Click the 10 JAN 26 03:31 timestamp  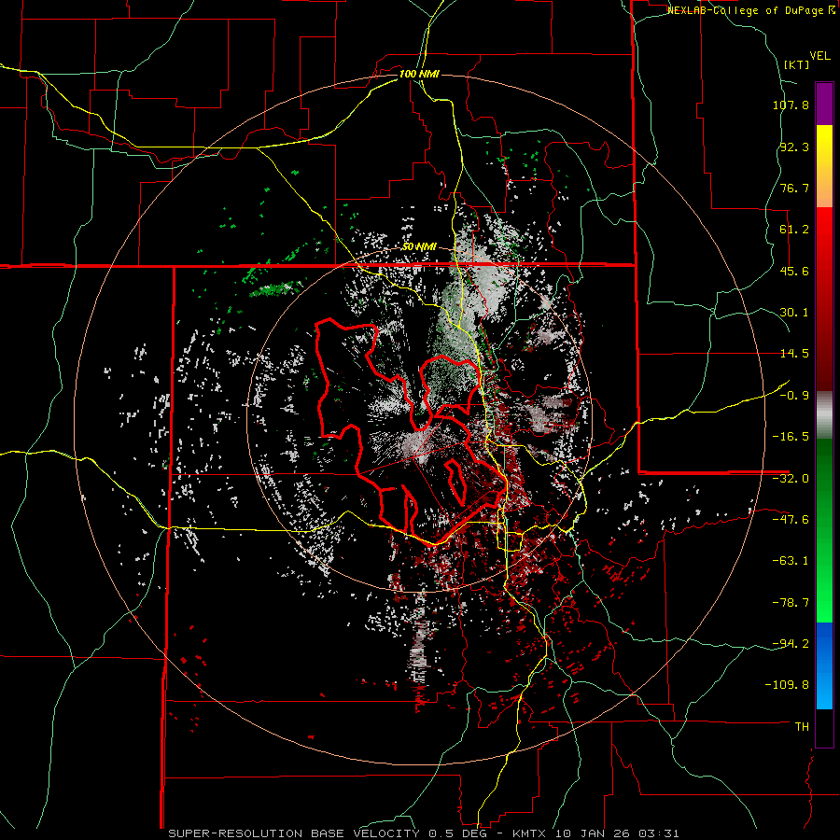pyautogui.click(x=617, y=833)
